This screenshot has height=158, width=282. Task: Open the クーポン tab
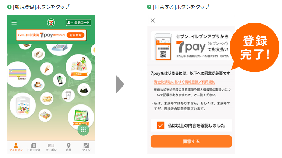pyautogui.click(x=51, y=147)
